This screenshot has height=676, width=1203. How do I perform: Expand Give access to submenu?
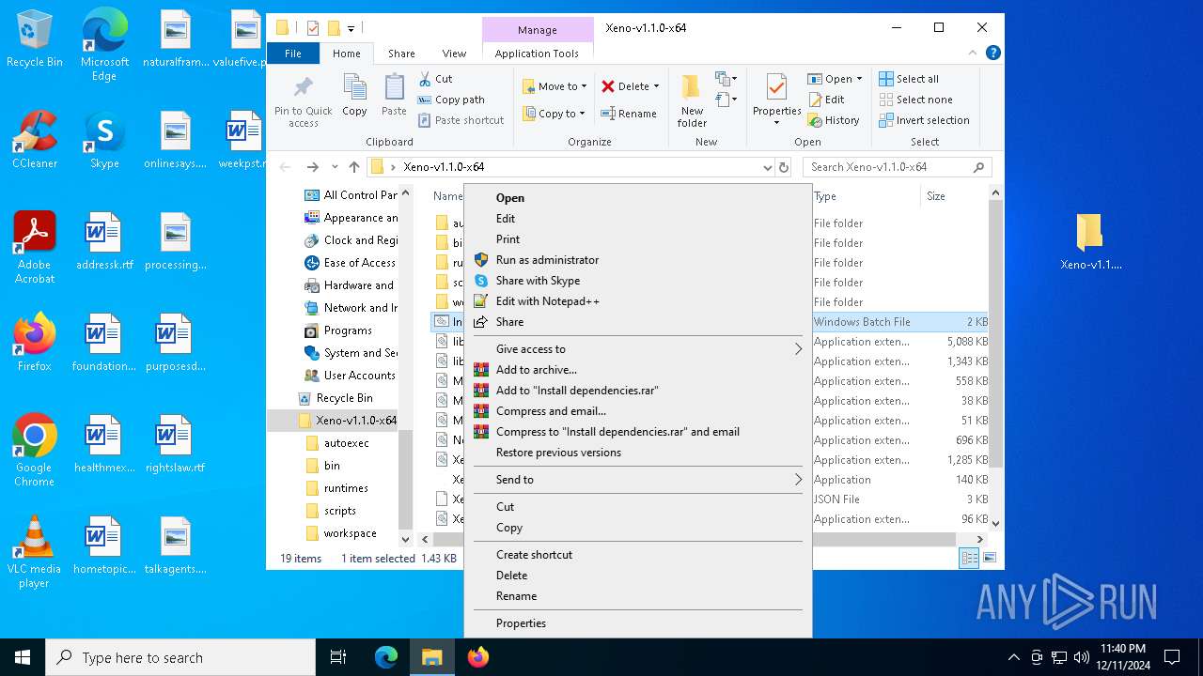coord(638,349)
